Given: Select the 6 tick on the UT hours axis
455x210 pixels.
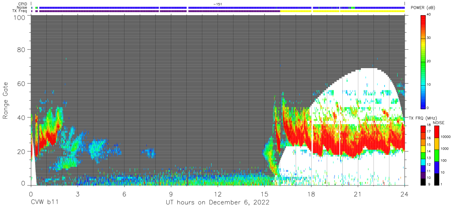Looking at the screenshot, I should click(124, 194).
